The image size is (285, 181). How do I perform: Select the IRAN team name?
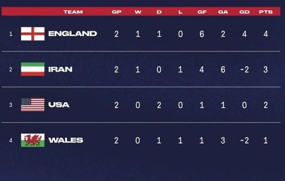[x=60, y=69]
